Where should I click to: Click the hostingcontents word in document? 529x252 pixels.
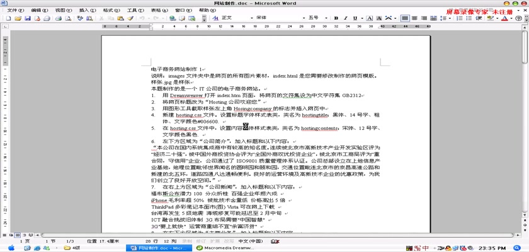tap(319, 128)
